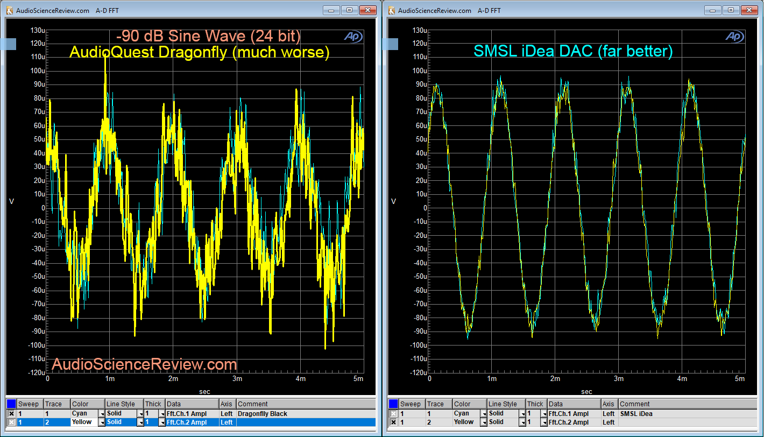The image size is (764, 437).
Task: Click the Sweep column header in SMSL iDea legend
Action: click(412, 404)
